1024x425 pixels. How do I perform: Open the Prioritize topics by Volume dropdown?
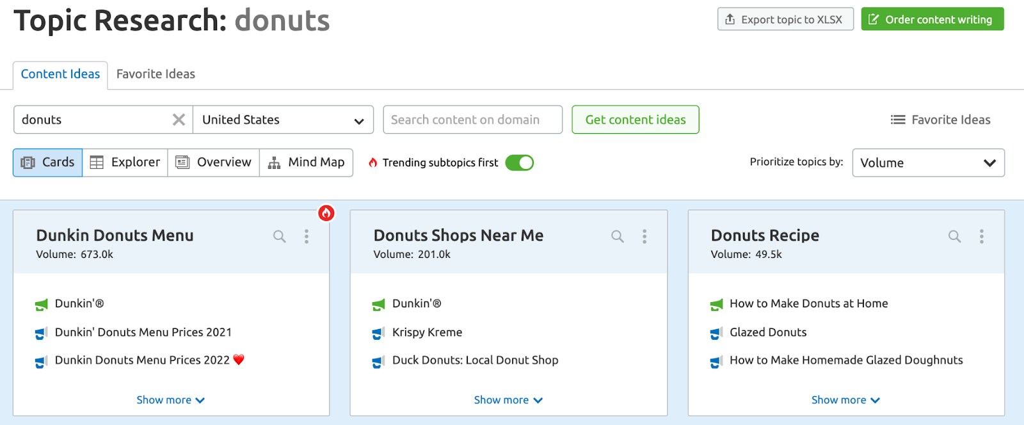click(x=928, y=163)
